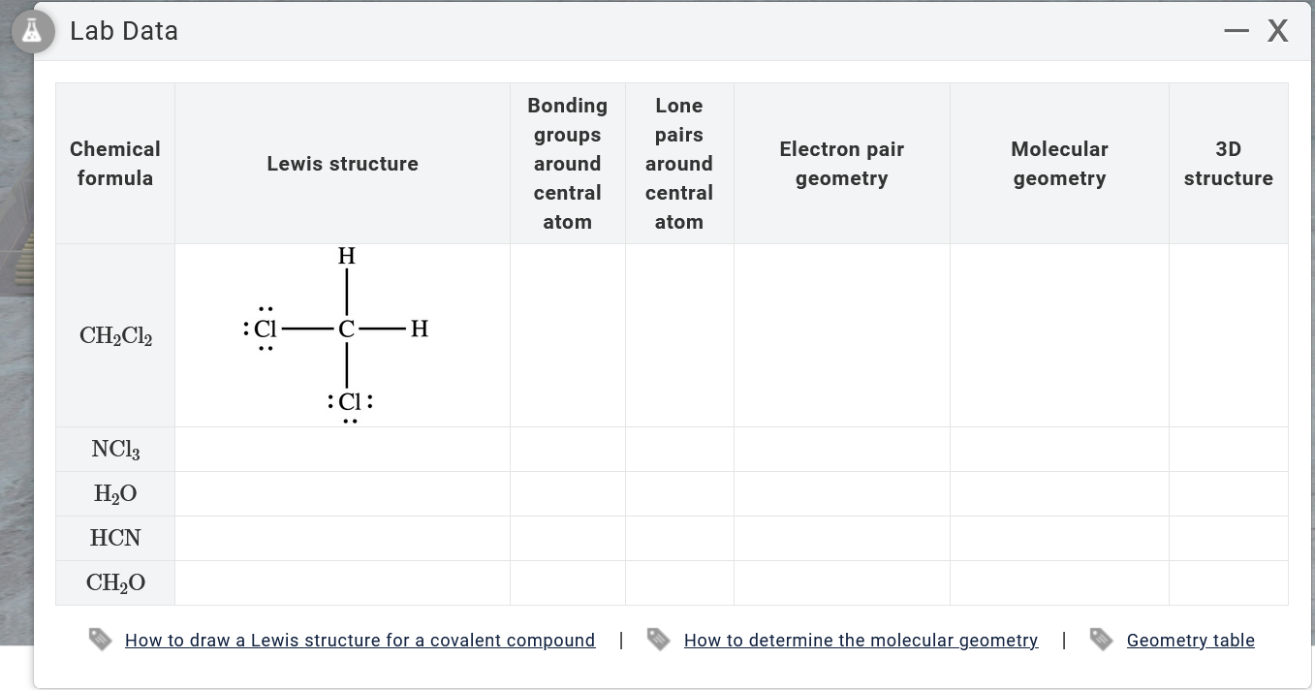
Task: Minimize the Lab Data panel
Action: (x=1236, y=32)
